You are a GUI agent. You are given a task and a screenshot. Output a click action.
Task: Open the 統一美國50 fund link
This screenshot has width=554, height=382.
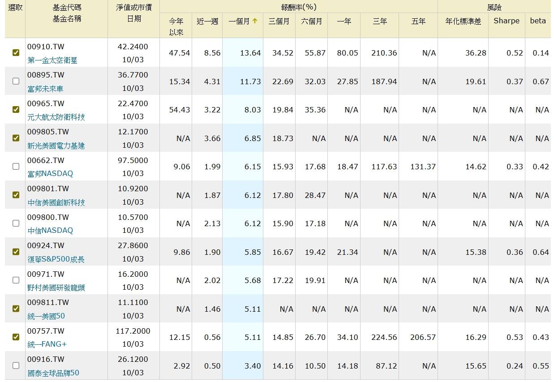pyautogui.click(x=46, y=316)
